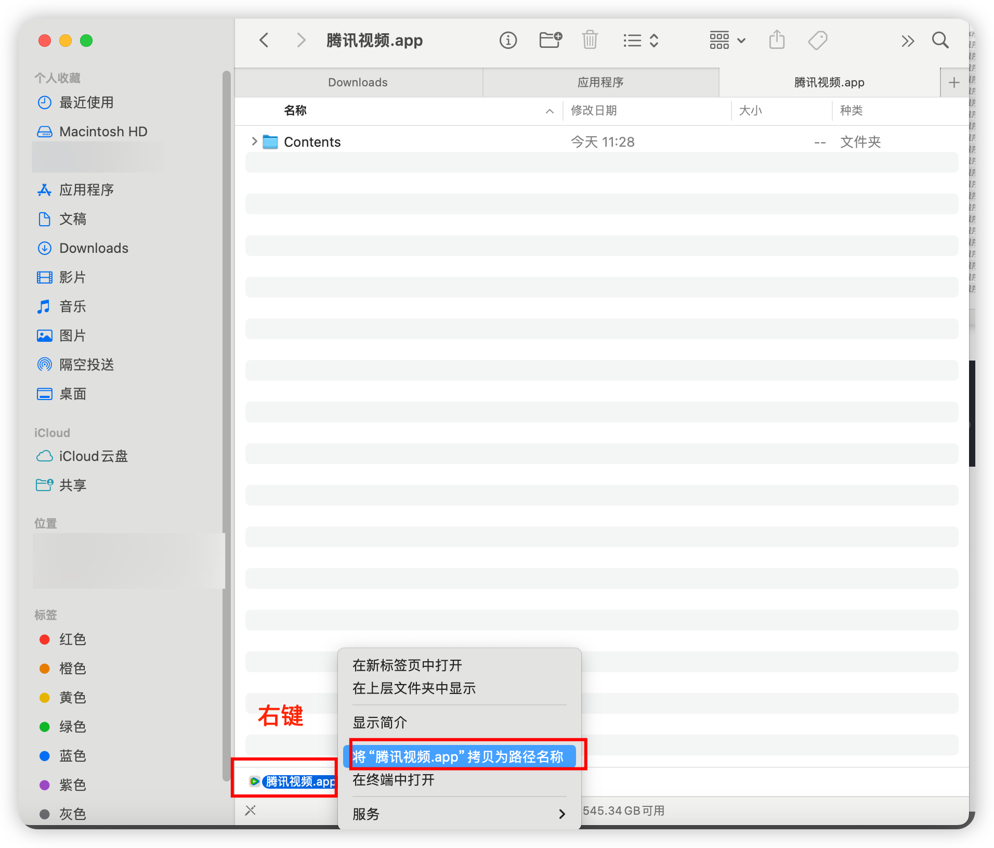
Task: Click the trash delete icon in toolbar
Action: (590, 40)
